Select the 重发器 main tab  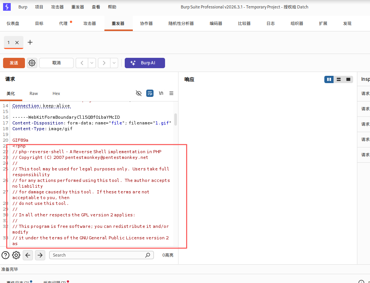118,23
